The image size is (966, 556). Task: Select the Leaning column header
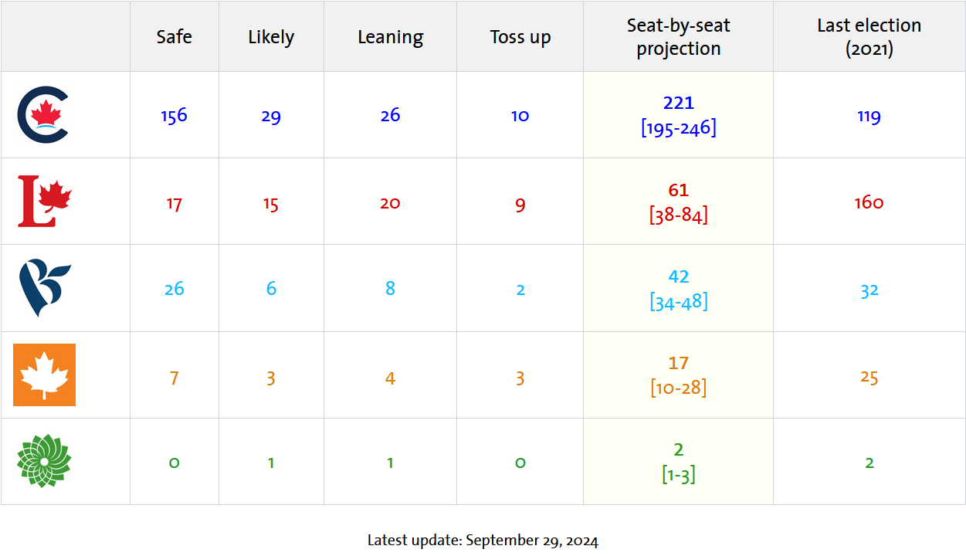390,37
